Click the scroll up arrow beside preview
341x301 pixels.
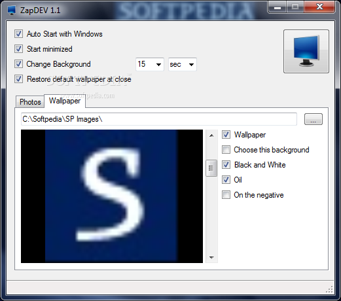click(211, 135)
